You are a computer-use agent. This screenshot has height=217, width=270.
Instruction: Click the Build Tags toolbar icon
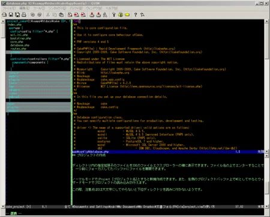tap(121, 14)
